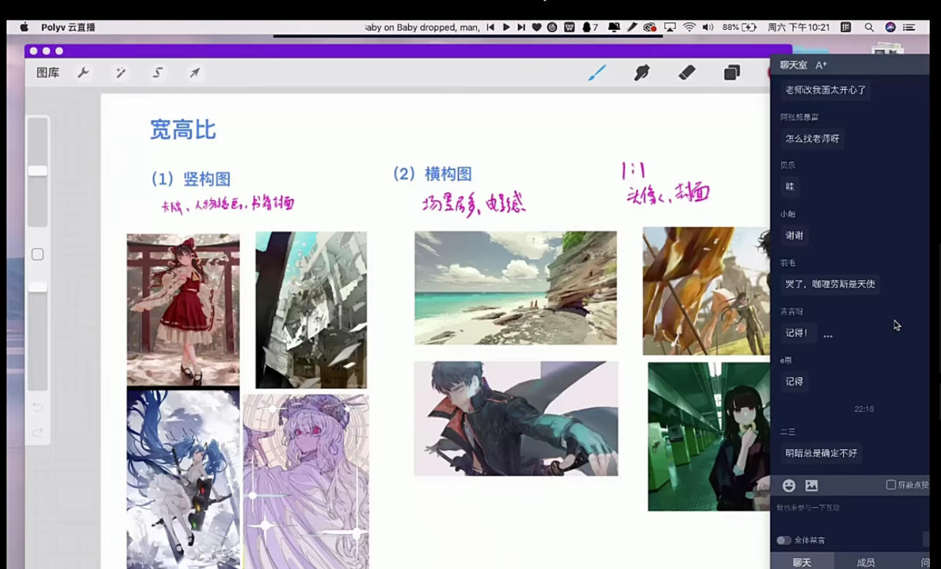Select the S-shaped Selection tool
This screenshot has height=569, width=941.
click(158, 73)
